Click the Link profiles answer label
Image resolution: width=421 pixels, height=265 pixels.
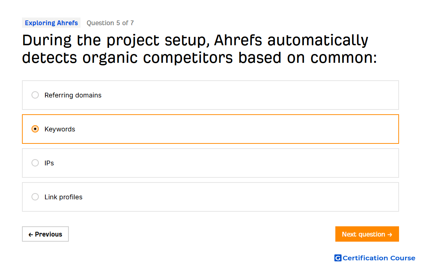tap(63, 197)
